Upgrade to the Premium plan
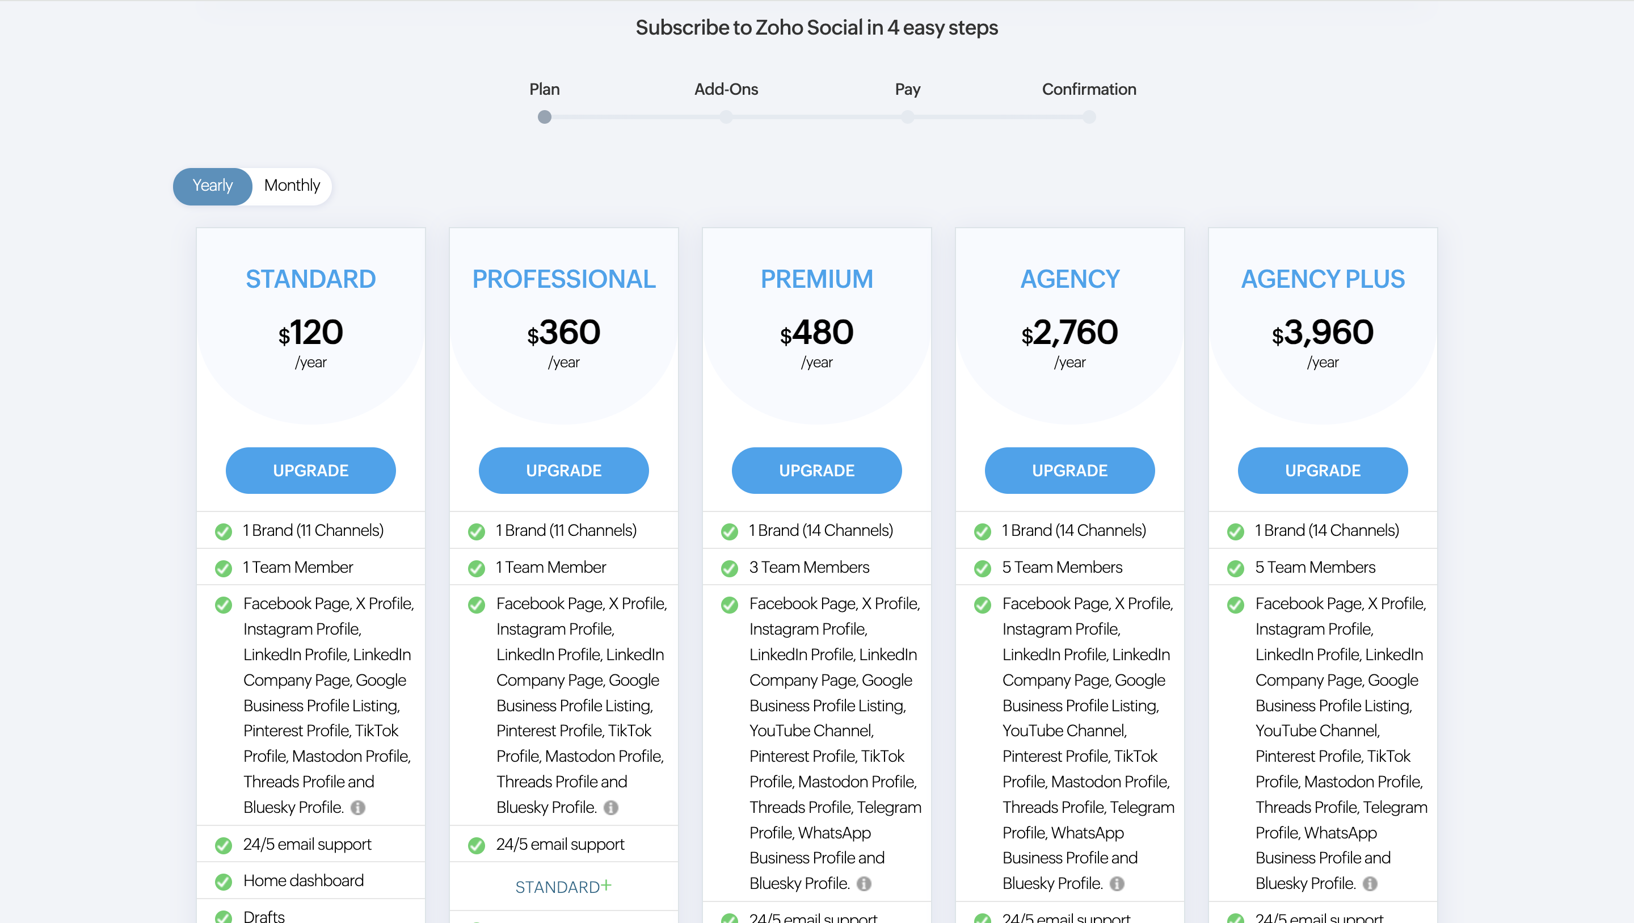 (x=816, y=471)
